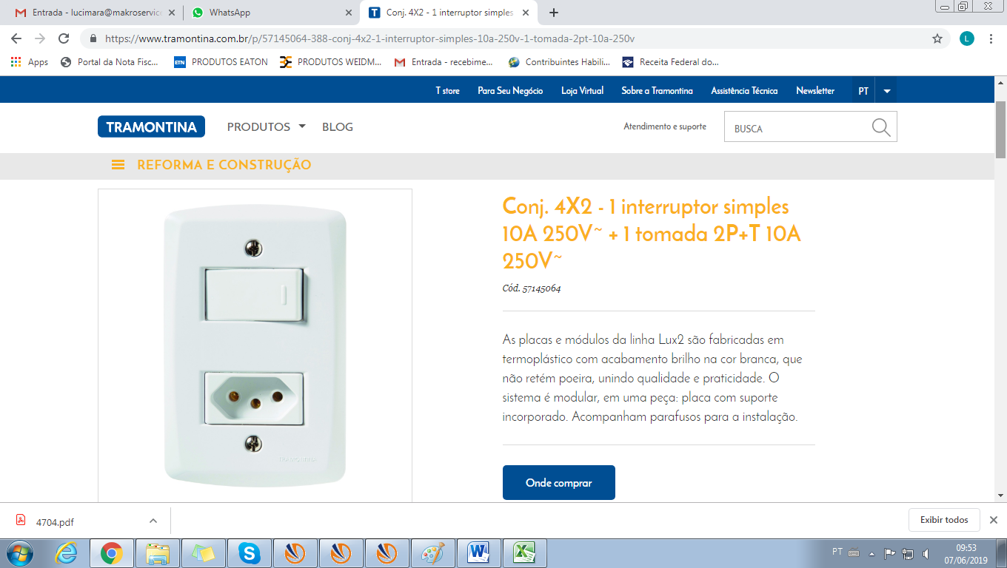The width and height of the screenshot is (1007, 568).
Task: Expand the PRODUTOS dropdown menu
Action: pyautogui.click(x=267, y=126)
